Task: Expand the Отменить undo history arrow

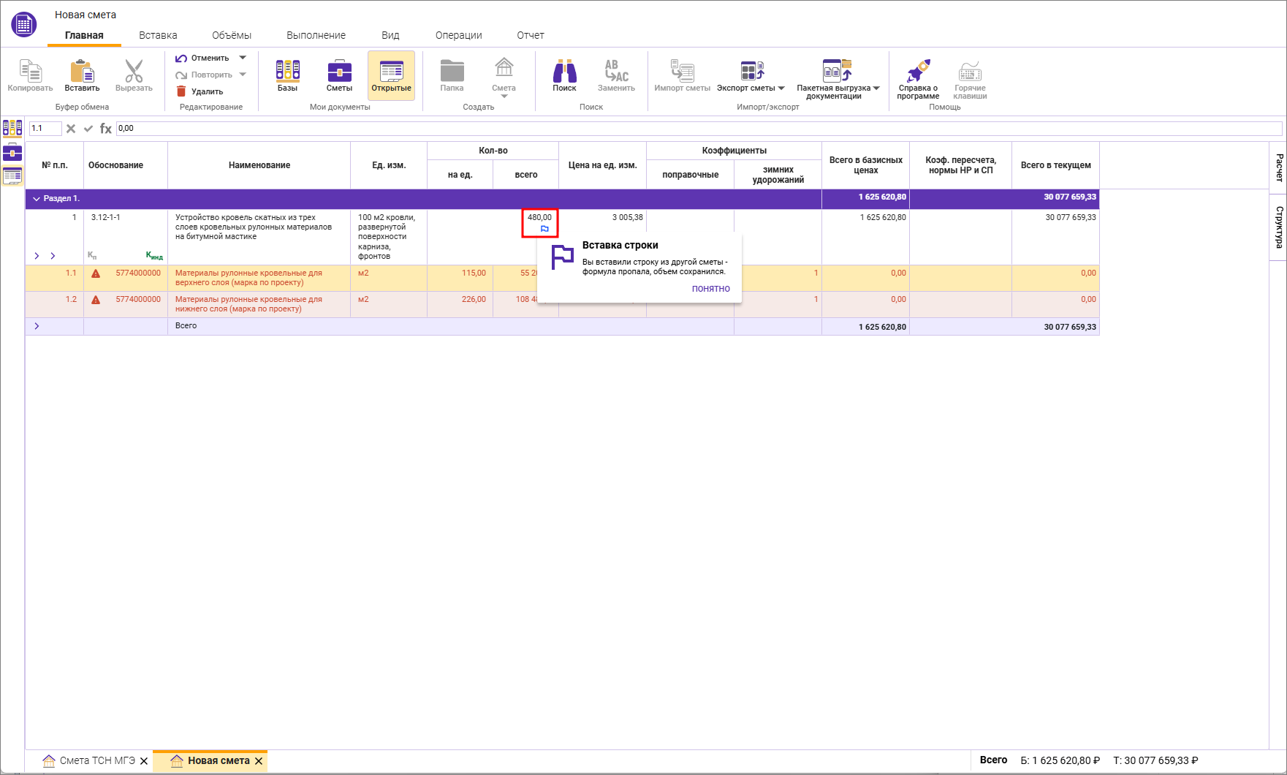Action: [243, 58]
